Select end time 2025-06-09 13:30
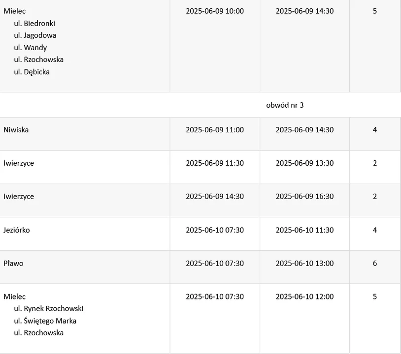401x354 pixels. pos(304,163)
